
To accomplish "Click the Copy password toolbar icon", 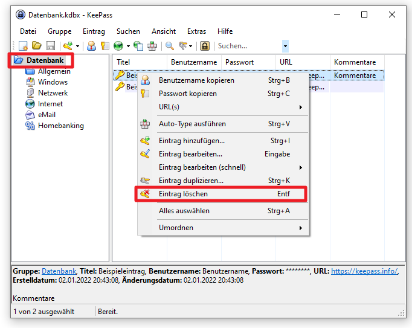I will 105,46.
